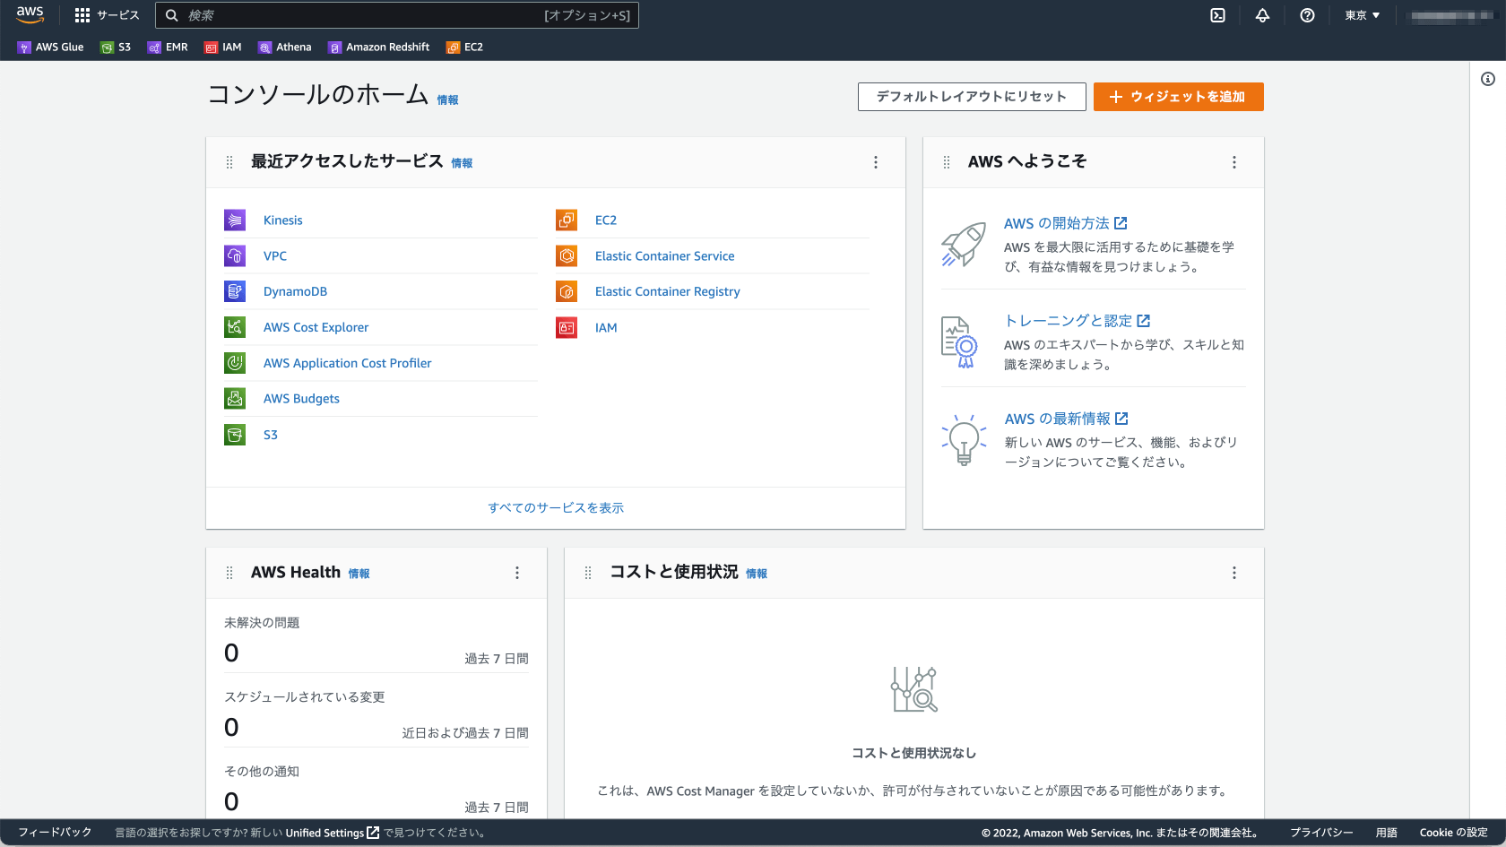Open the services grid navigation menu

pyautogui.click(x=82, y=15)
